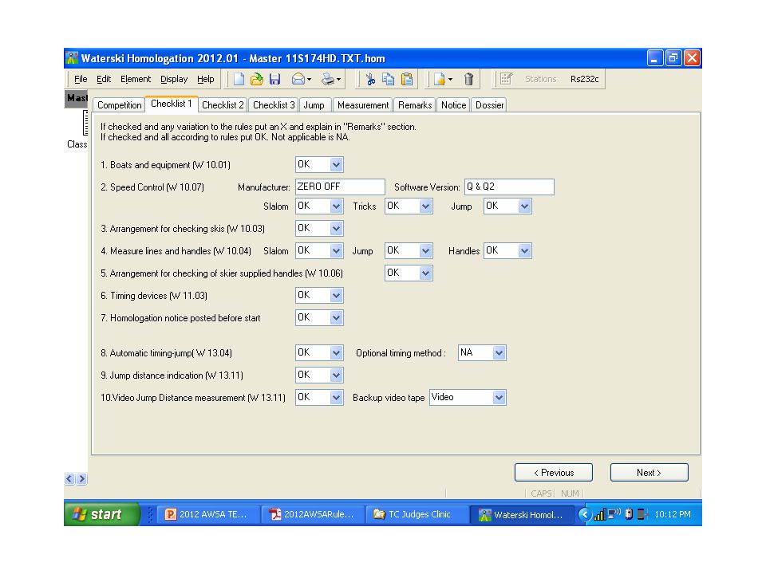
Task: Click the Windows Start button
Action: coord(101,514)
